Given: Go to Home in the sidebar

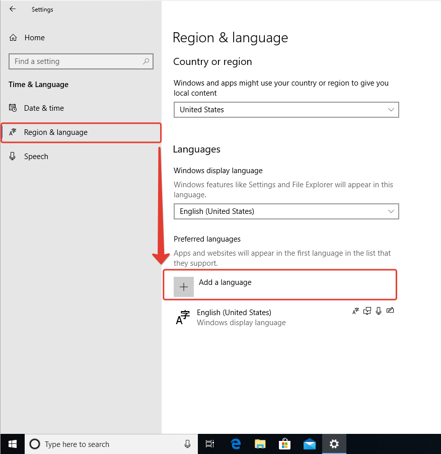Looking at the screenshot, I should 34,38.
